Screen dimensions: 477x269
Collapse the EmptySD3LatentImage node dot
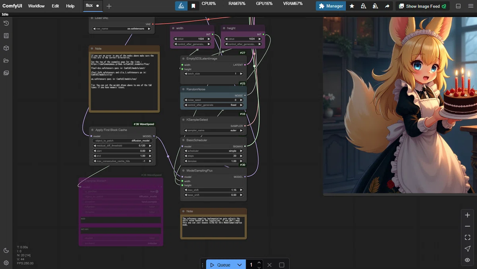[184, 59]
